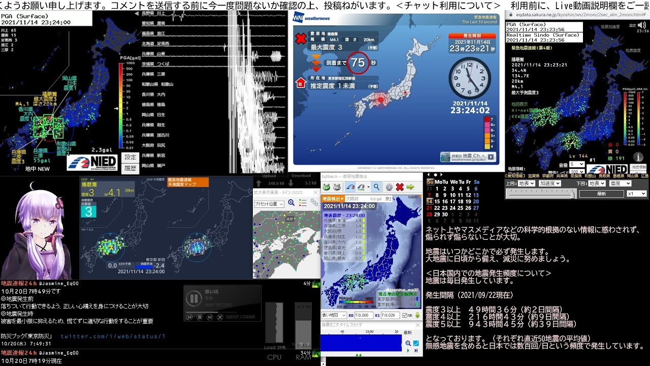Image resolution: width=650 pixels, height=366 pixels.
Task: Click the list view icon in the enlarged map window
Action: pos(304,203)
